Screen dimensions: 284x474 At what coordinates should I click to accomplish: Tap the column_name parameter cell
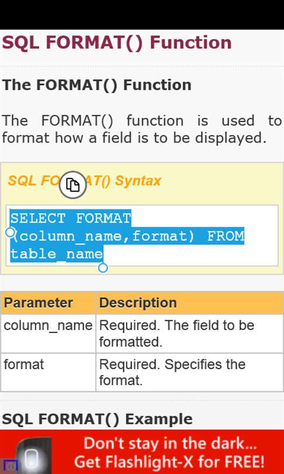[49, 334]
